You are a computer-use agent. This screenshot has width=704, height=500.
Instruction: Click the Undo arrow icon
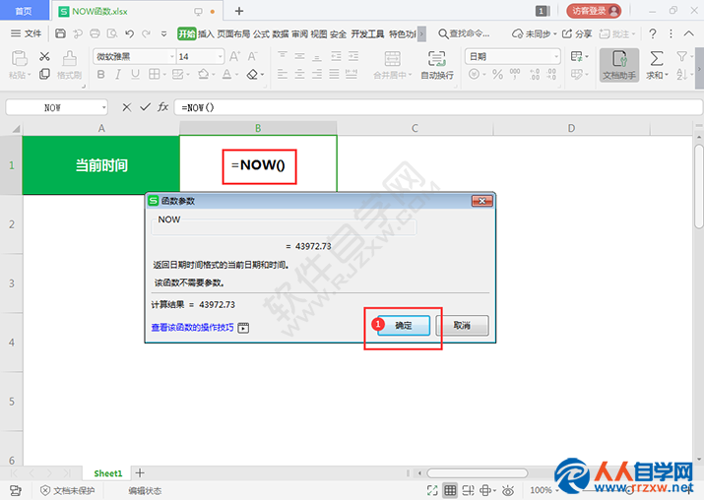point(129,33)
